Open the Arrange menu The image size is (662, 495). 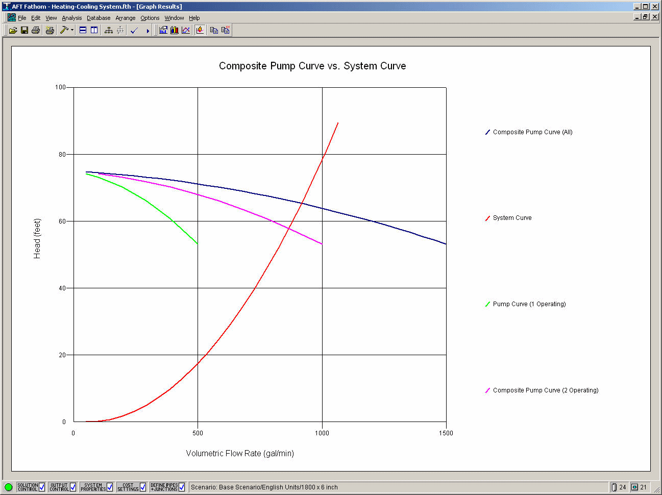pyautogui.click(x=125, y=18)
